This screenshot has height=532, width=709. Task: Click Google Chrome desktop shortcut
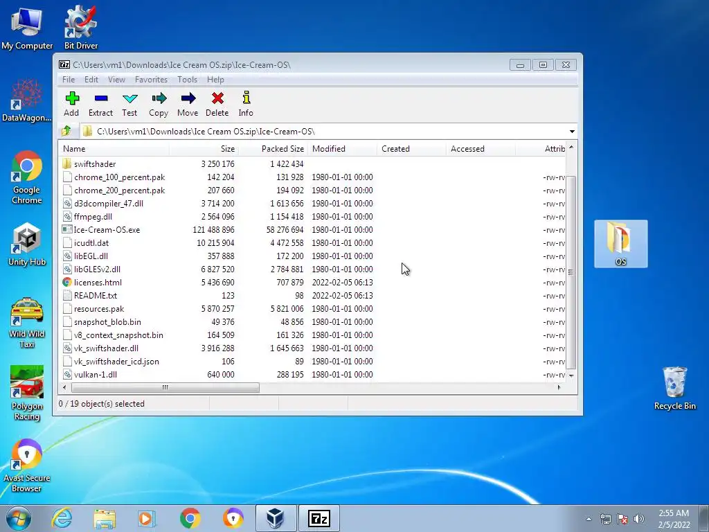coord(27,177)
